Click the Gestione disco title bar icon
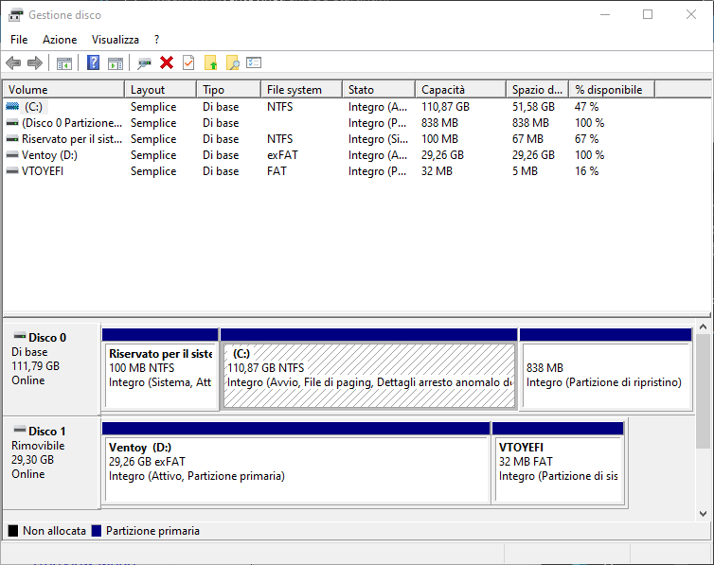714x565 pixels. [x=16, y=15]
